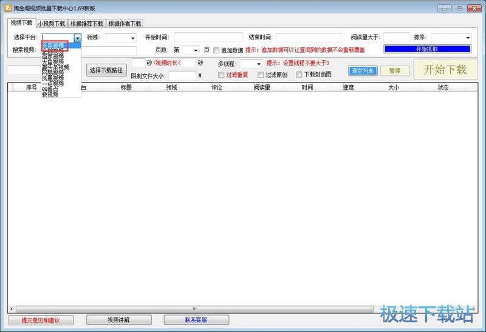The width and height of the screenshot is (486, 332).
Task: Click the 清空列表 button
Action: tap(363, 71)
